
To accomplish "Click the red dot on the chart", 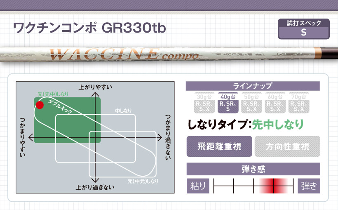I will [40, 105].
